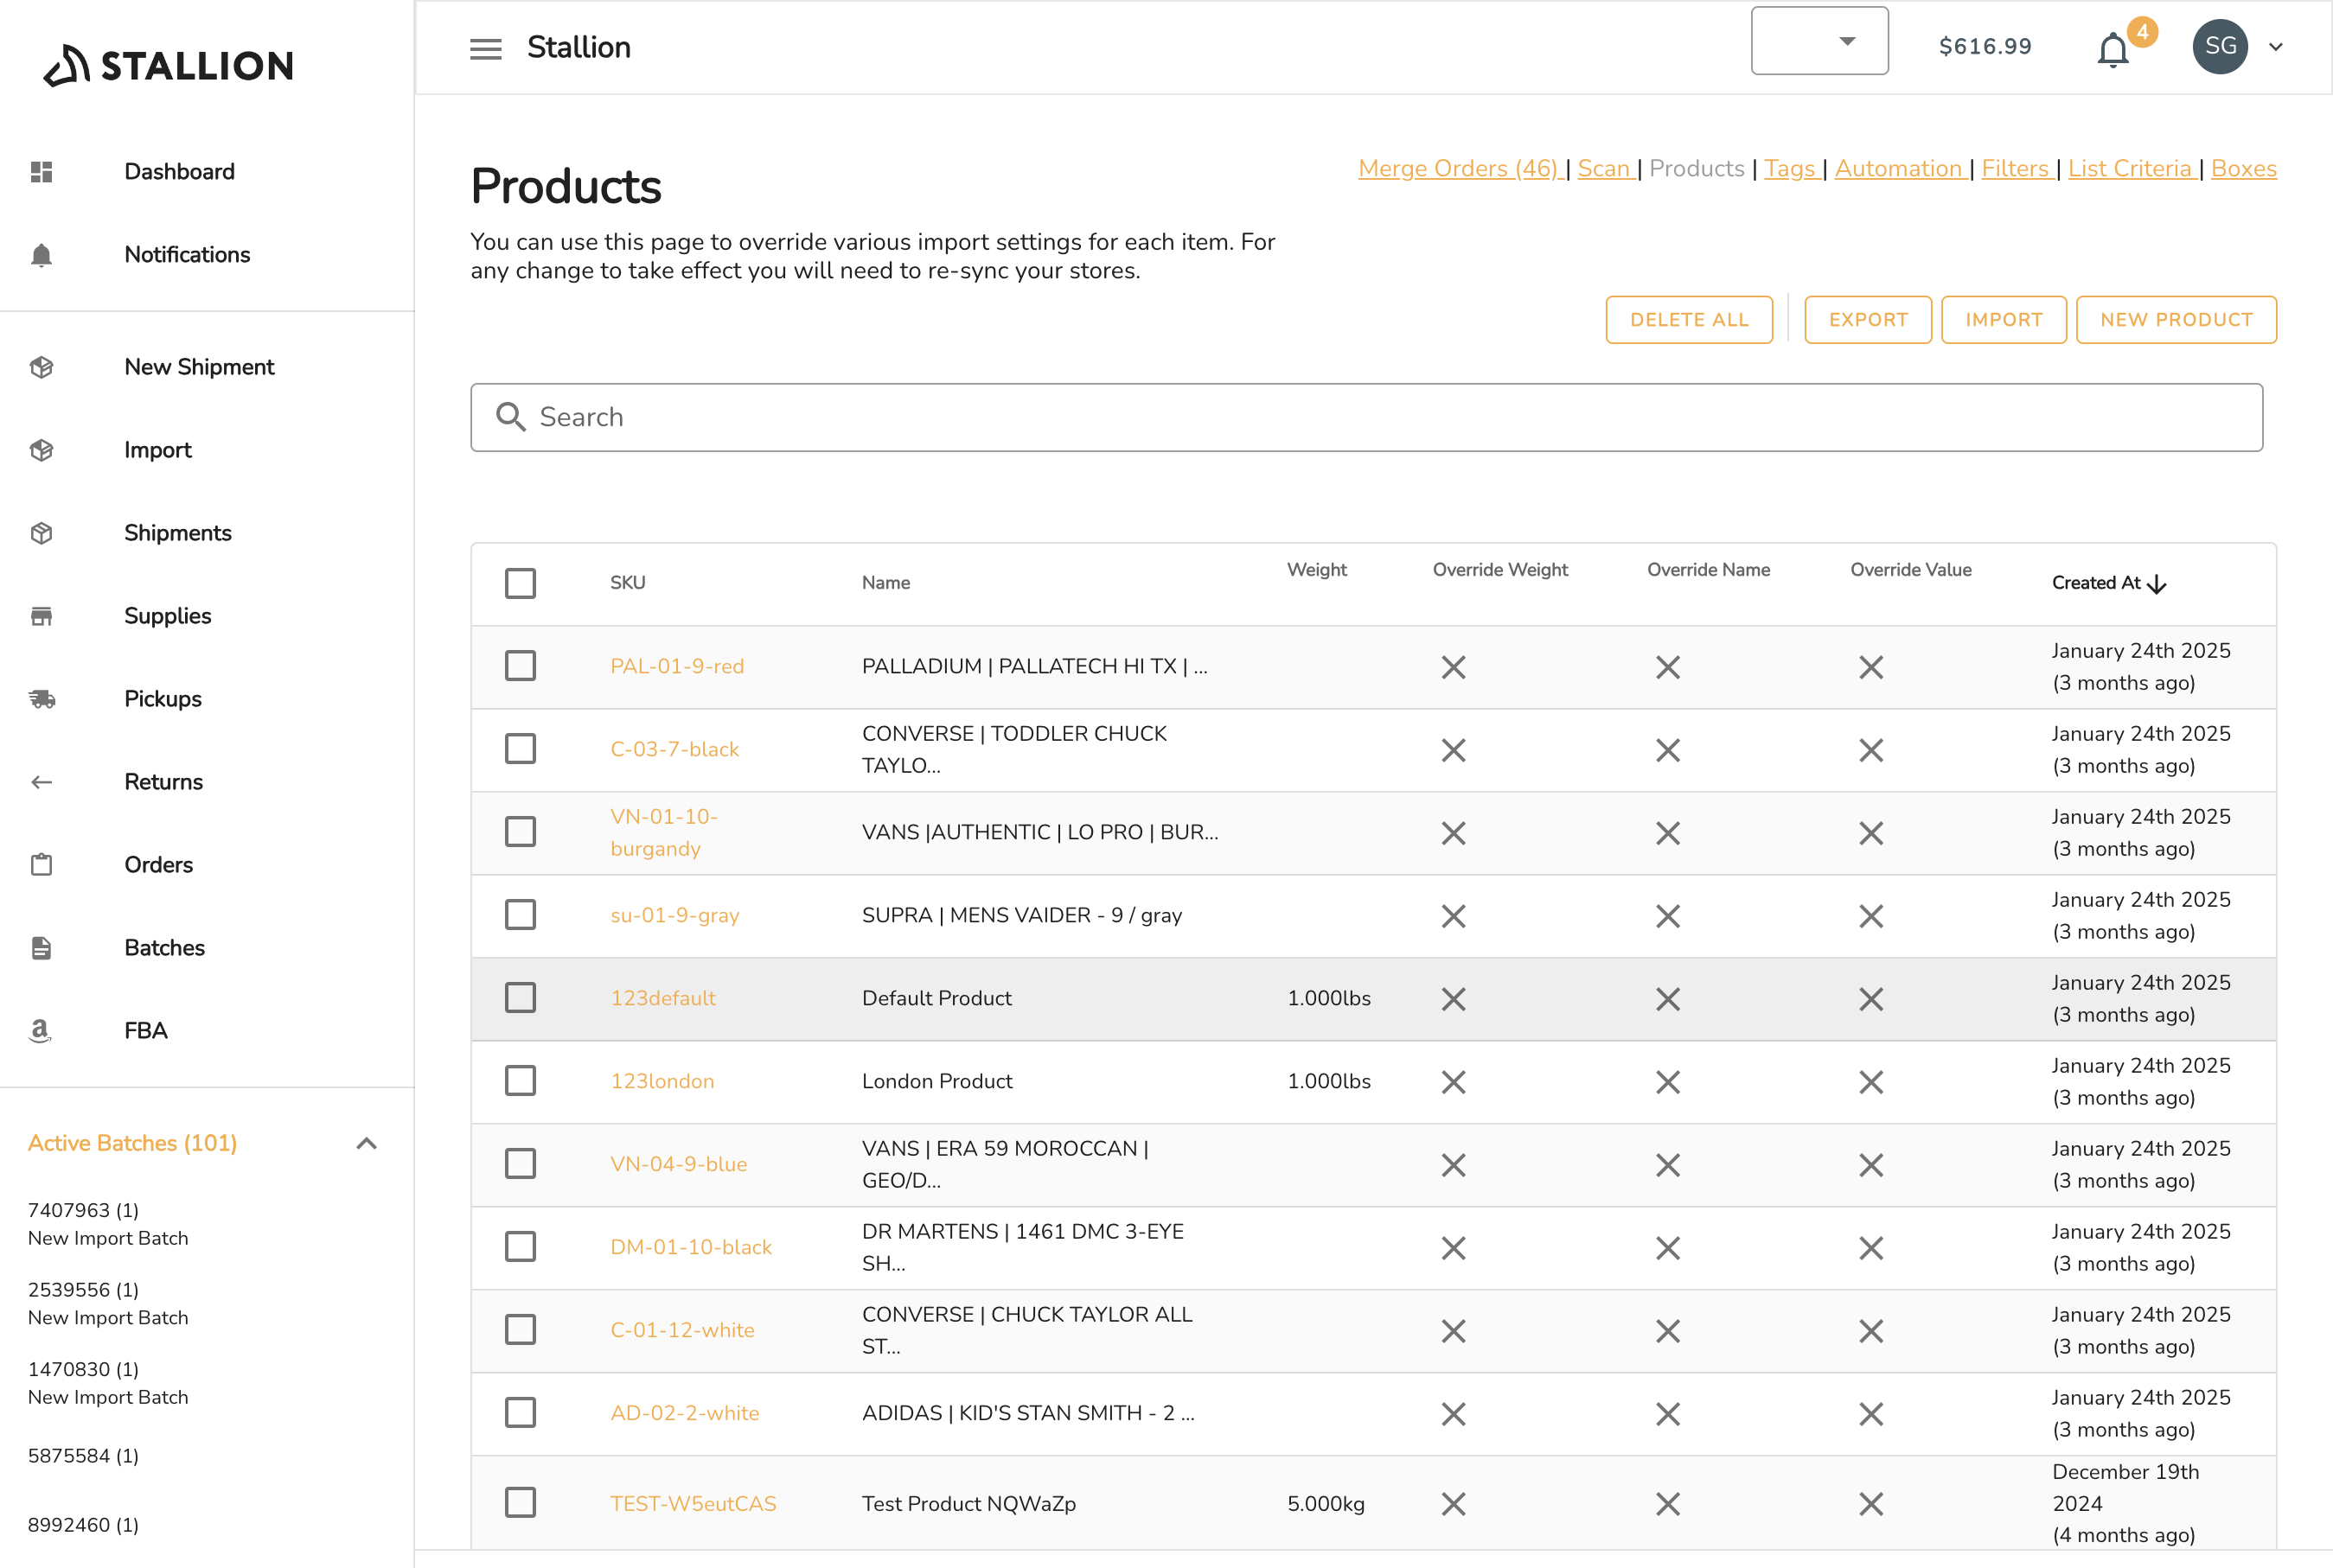Click the Notifications sidebar bell icon
Screen dimensions: 2333x1568
click(x=41, y=255)
